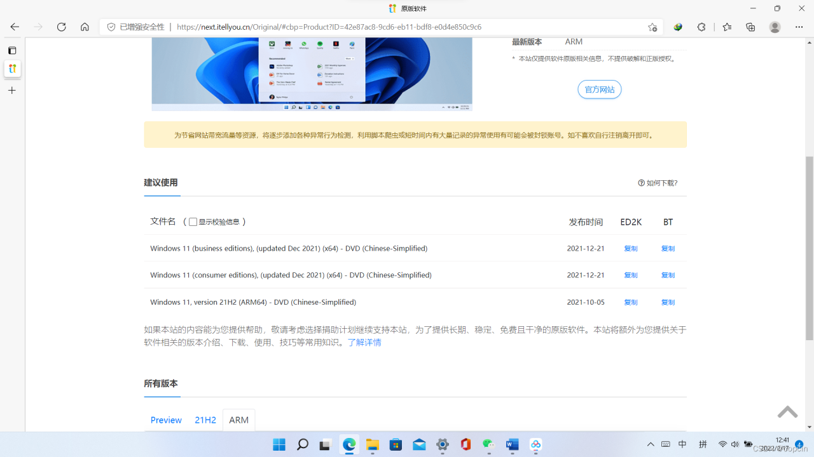Screen dimensions: 814x457
Task: Click the 所有版本 section heading
Action: pyautogui.click(x=161, y=384)
